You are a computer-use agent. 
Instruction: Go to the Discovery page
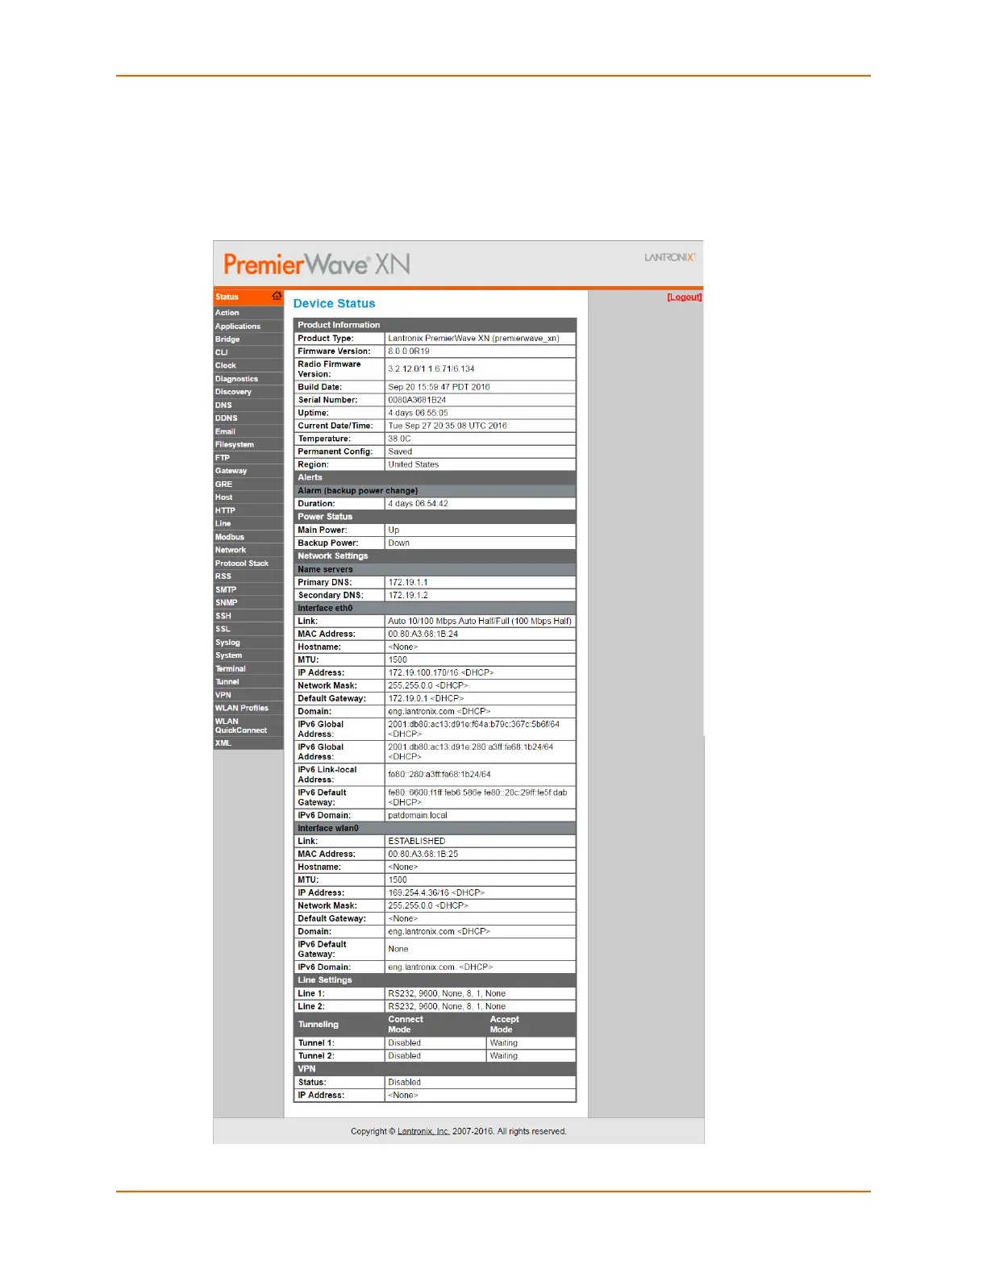pyautogui.click(x=248, y=392)
